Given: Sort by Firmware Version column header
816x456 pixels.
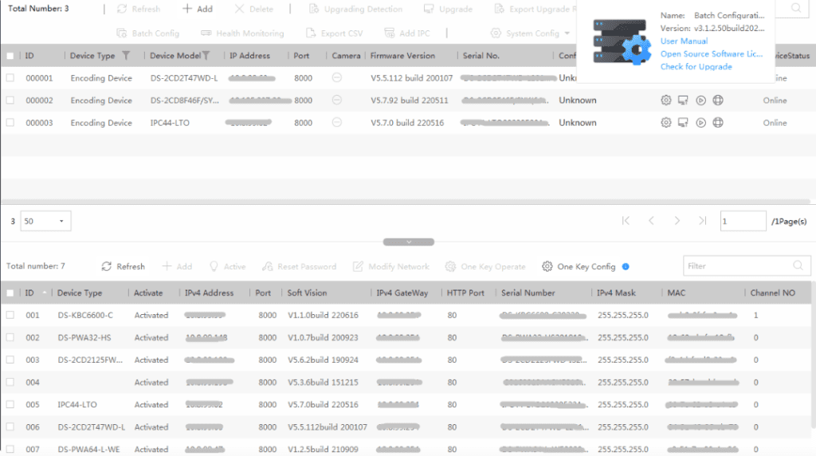Looking at the screenshot, I should tap(402, 56).
